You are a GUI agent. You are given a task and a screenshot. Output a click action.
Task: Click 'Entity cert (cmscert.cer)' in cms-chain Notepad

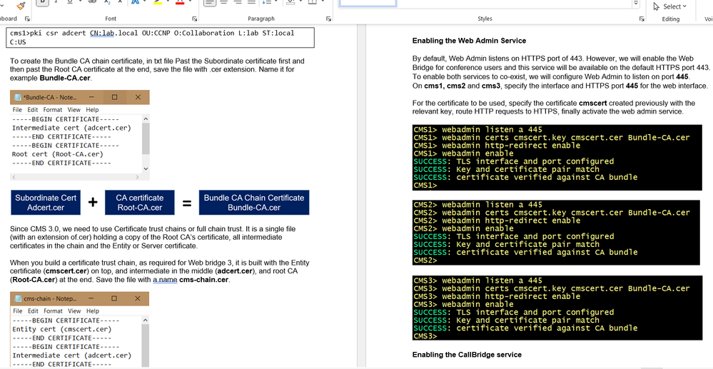pos(62,329)
